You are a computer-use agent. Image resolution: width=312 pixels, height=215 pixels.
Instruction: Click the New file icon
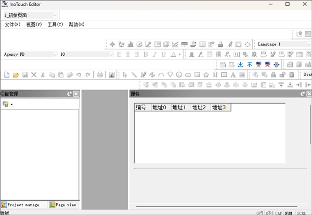(6, 75)
